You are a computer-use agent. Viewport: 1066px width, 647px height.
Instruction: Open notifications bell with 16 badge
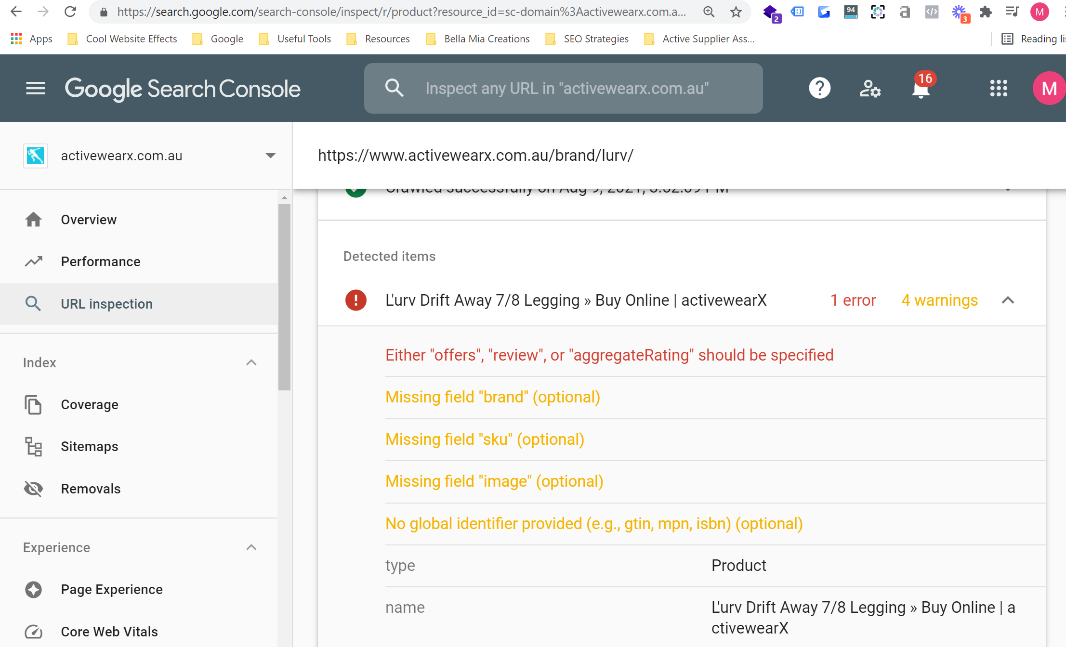[x=921, y=89]
